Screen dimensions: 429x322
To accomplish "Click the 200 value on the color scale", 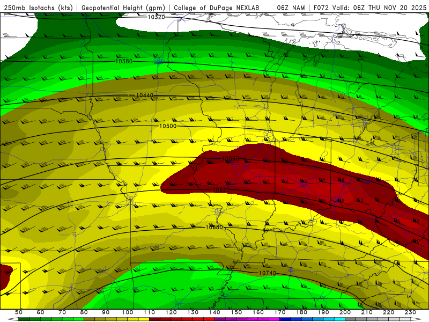I will (x=345, y=312).
